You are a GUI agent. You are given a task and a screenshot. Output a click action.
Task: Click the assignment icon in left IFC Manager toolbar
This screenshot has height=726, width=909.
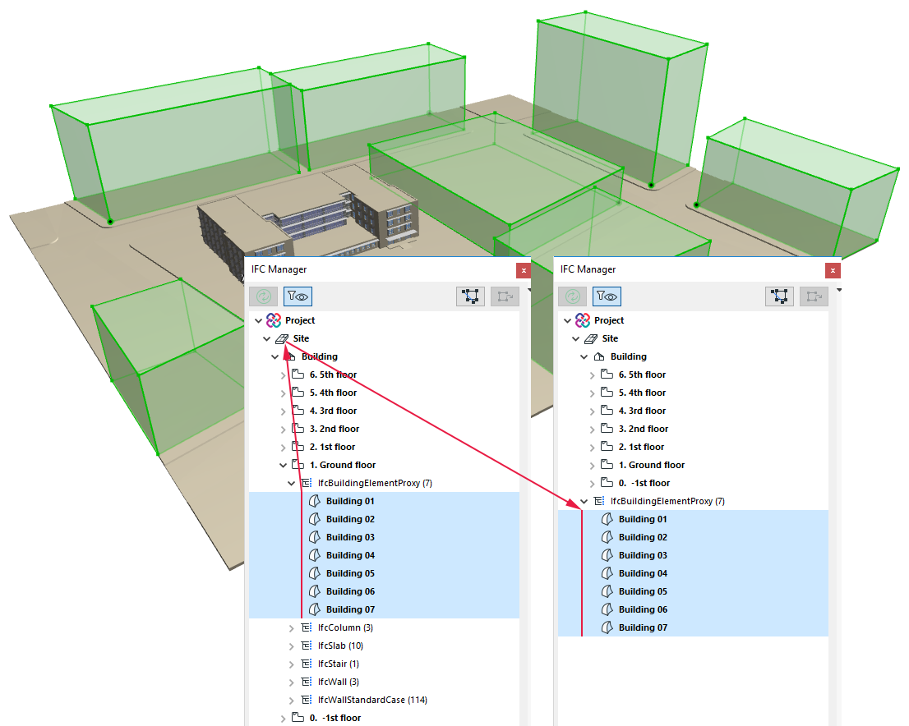(x=505, y=296)
